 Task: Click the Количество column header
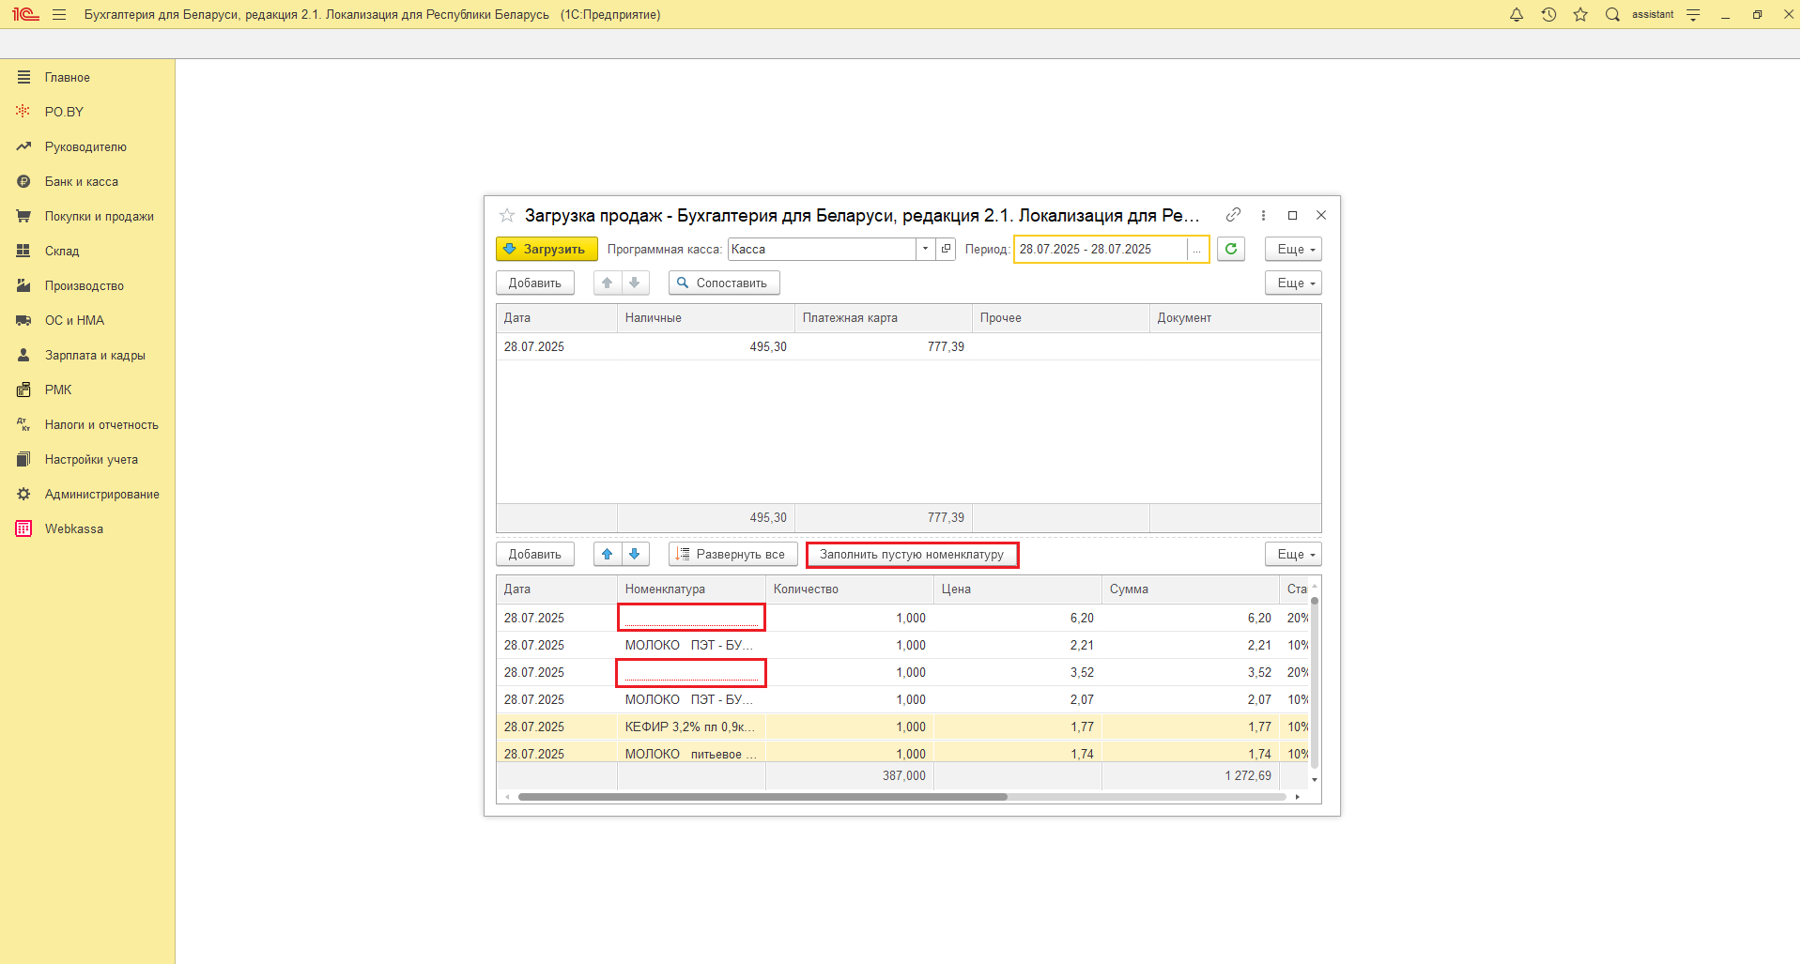tap(850, 589)
